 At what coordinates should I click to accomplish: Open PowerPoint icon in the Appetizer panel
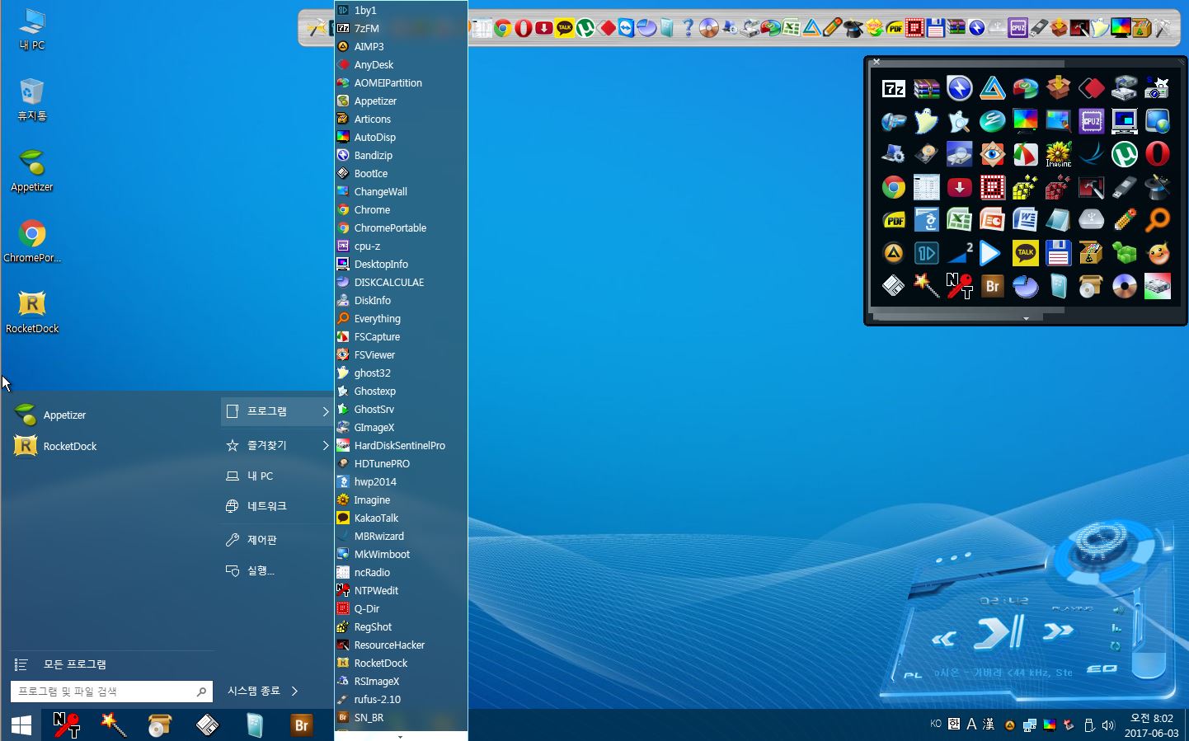993,221
